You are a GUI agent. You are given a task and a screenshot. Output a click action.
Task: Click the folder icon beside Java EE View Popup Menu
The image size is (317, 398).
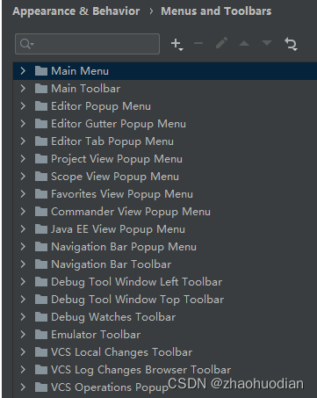[x=41, y=229]
